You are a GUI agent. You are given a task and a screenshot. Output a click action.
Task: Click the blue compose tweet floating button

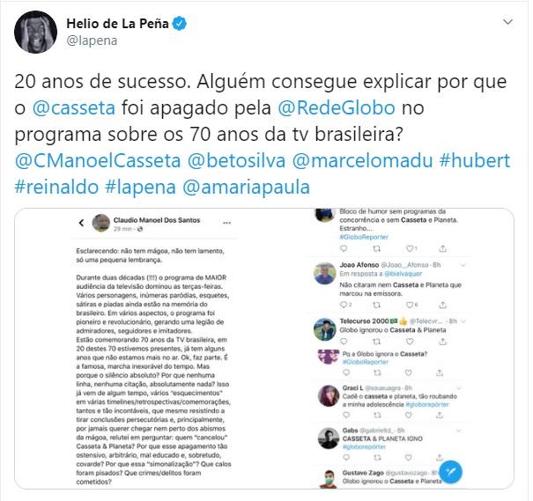tap(450, 471)
